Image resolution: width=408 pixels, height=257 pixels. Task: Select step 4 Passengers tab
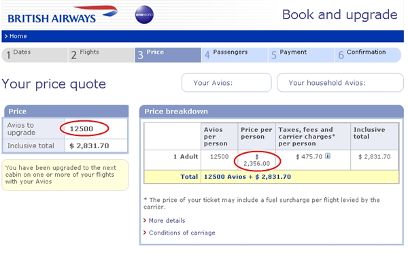(235, 55)
